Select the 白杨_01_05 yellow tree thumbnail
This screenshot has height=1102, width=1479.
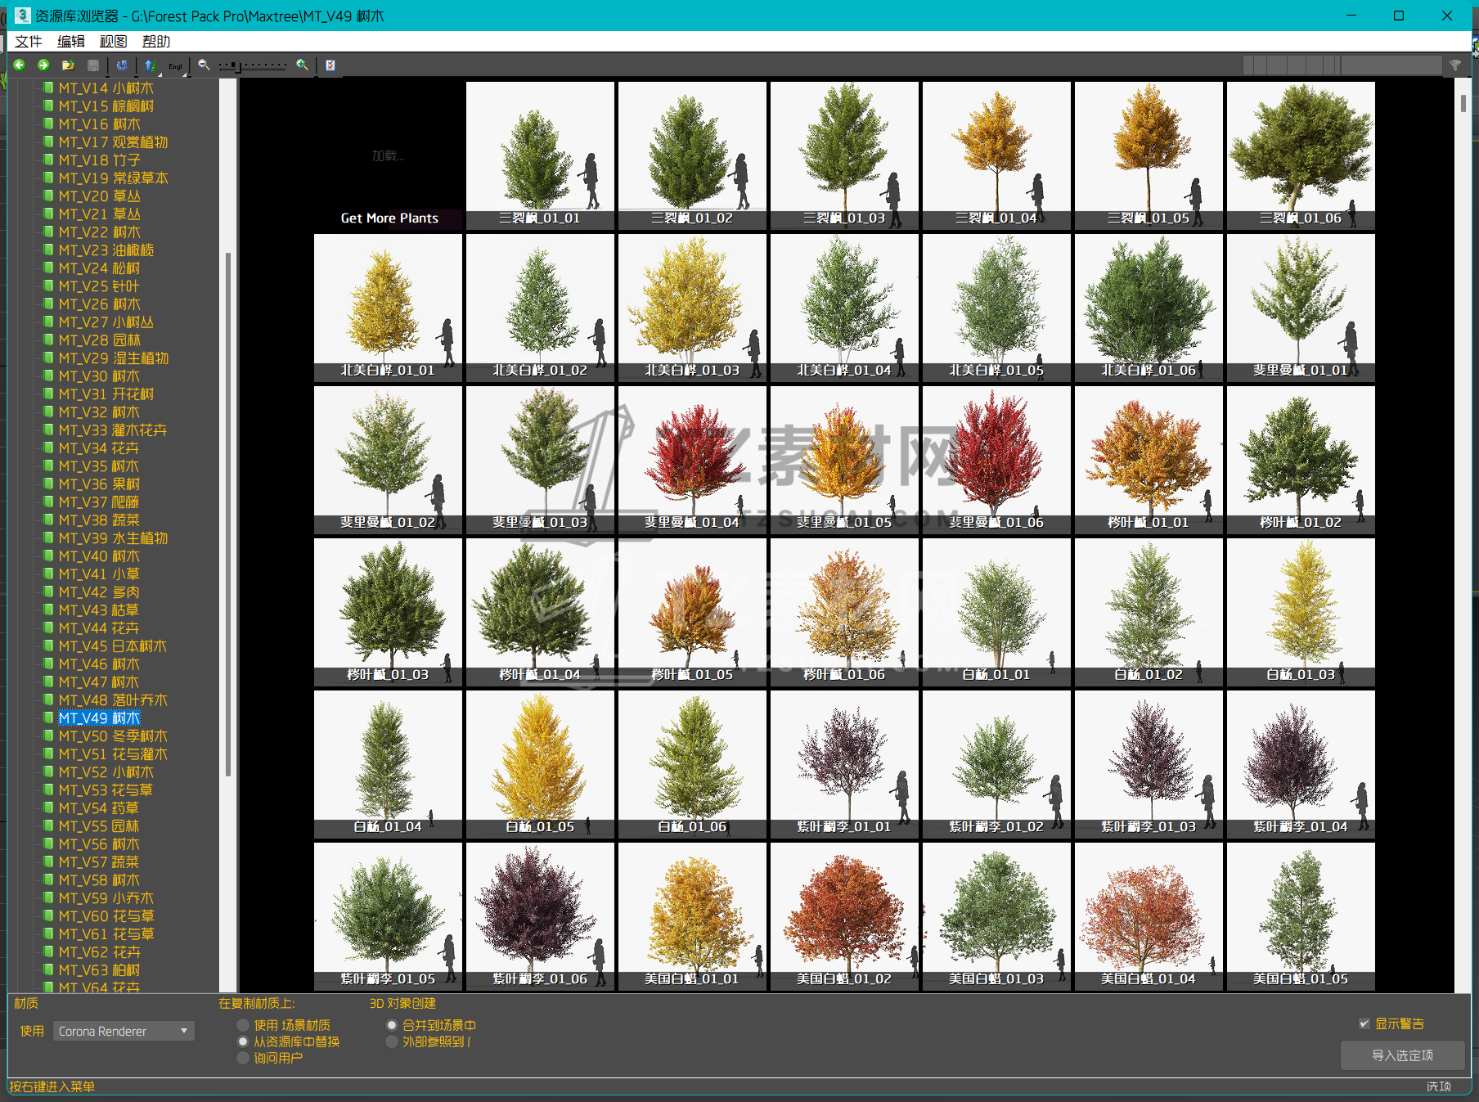click(x=540, y=764)
